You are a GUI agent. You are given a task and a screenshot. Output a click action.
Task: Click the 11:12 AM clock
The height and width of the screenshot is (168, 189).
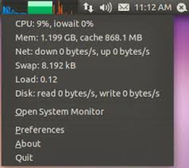pos(153,7)
